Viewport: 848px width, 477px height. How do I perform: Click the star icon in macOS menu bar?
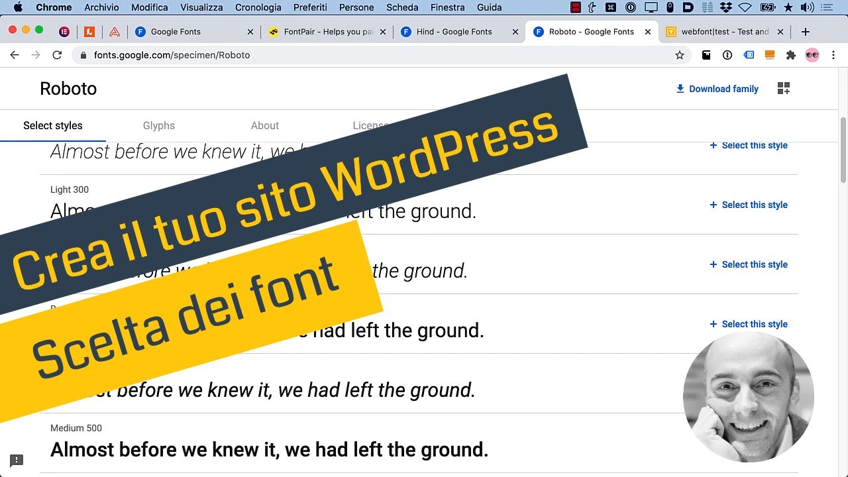788,7
